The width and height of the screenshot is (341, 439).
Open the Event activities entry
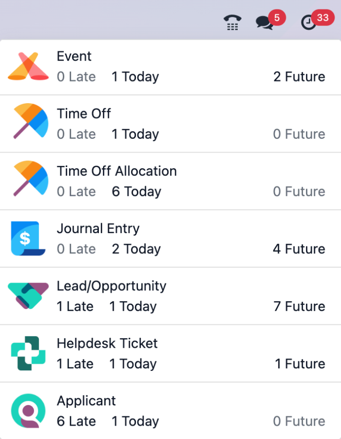pyautogui.click(x=74, y=56)
